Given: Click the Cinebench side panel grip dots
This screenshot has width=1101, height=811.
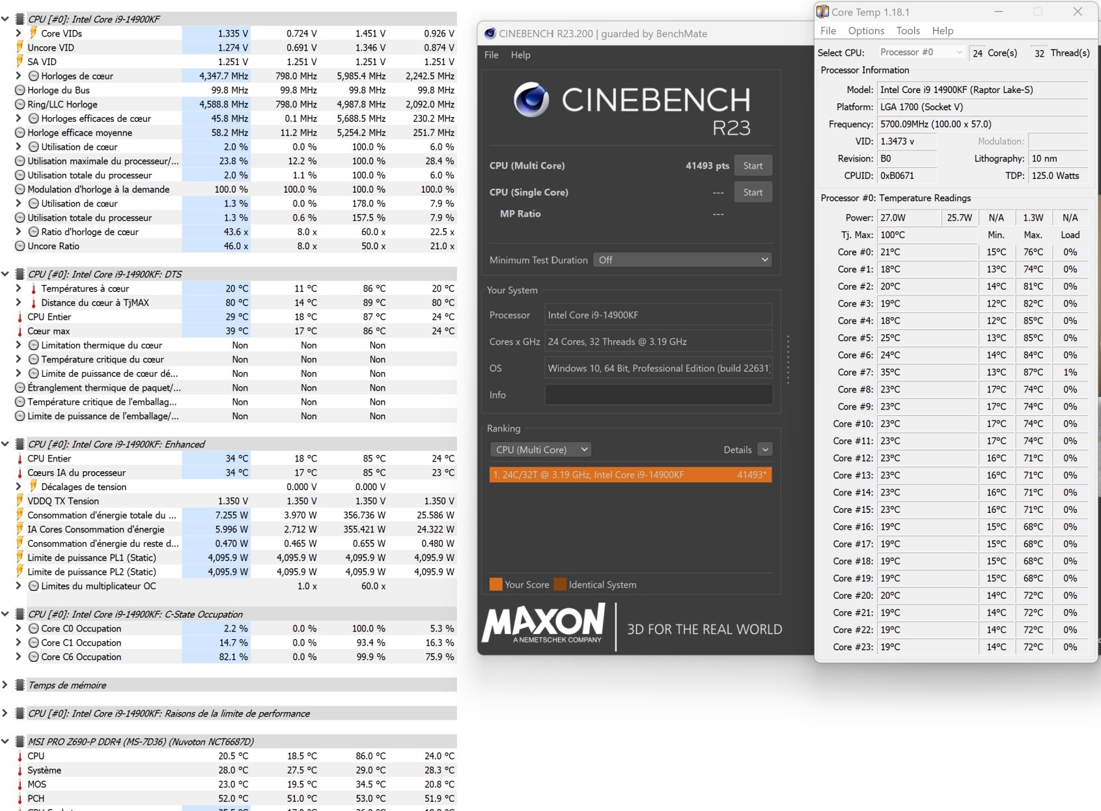Looking at the screenshot, I should 788,359.
